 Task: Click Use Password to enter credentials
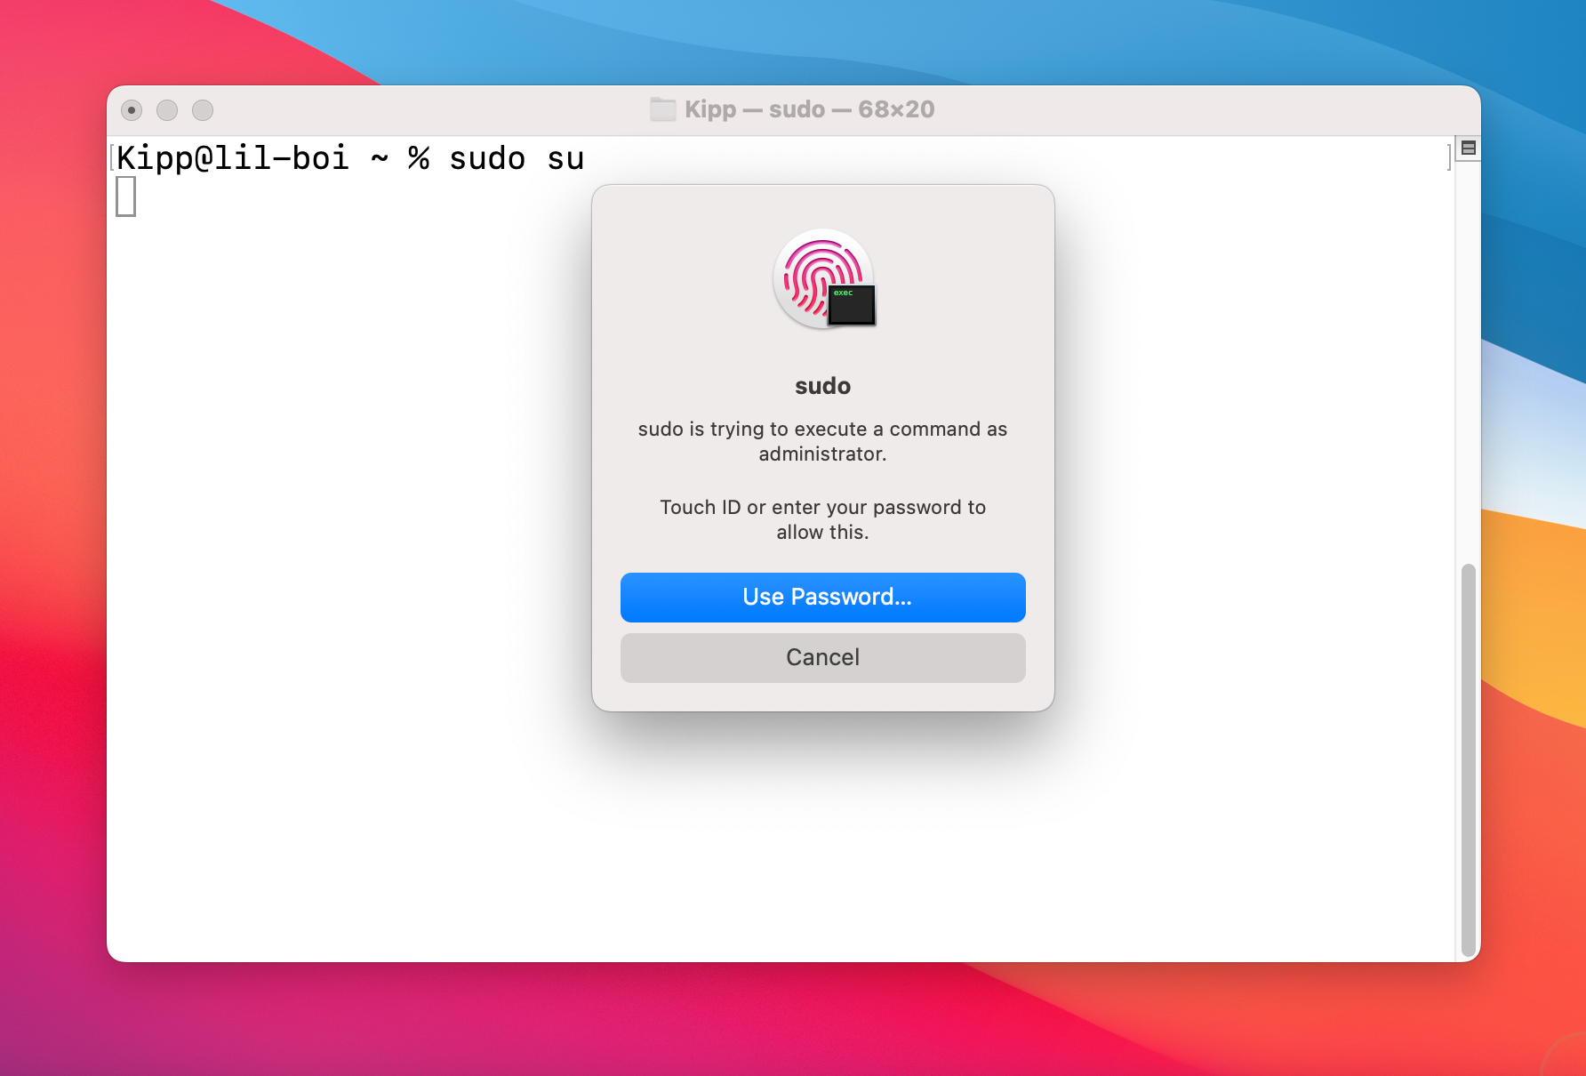(x=822, y=597)
